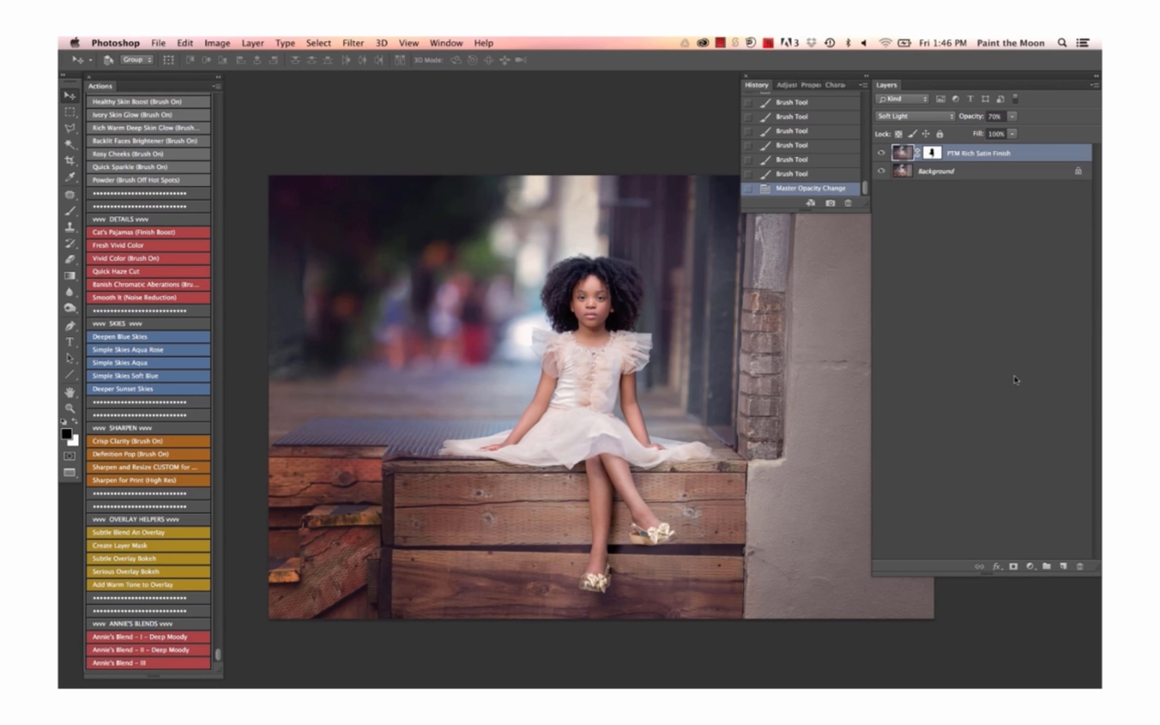Toggle visibility of the Background layer
This screenshot has height=725, width=1160.
pyautogui.click(x=881, y=171)
